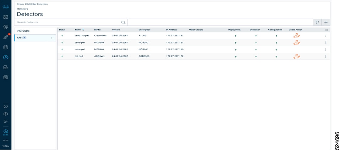This screenshot has height=150, width=339.
Task: Click the session timer clock icon
Action: [x=6, y=131]
